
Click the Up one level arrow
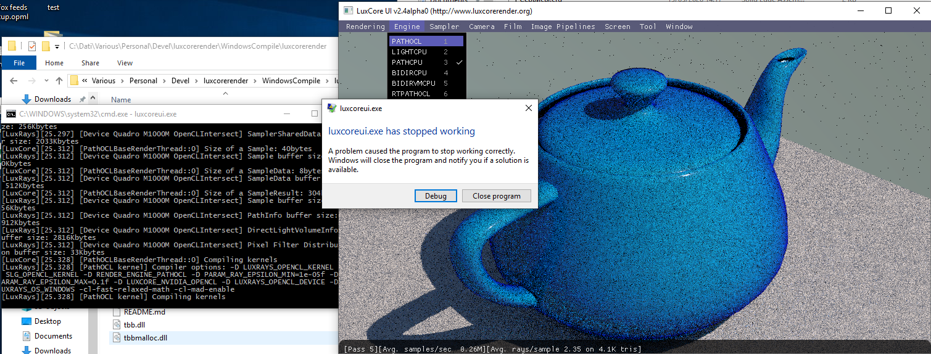click(x=59, y=81)
